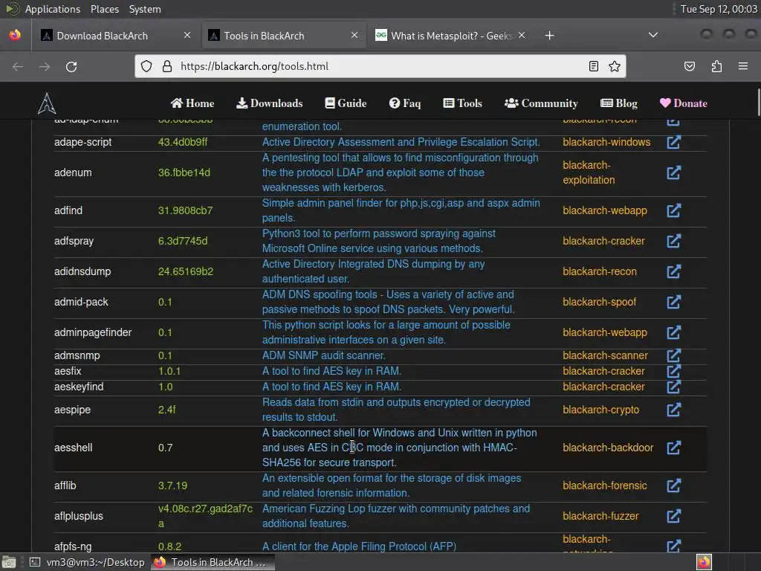Go to the Home page link
761x571 pixels.
pos(192,103)
